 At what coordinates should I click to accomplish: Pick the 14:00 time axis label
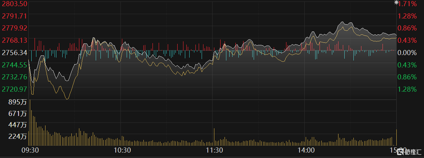click(306, 150)
